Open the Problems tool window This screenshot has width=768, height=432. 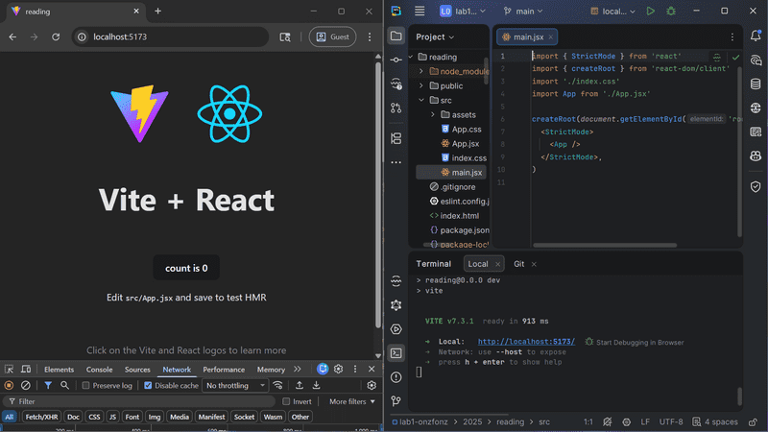tap(396, 377)
